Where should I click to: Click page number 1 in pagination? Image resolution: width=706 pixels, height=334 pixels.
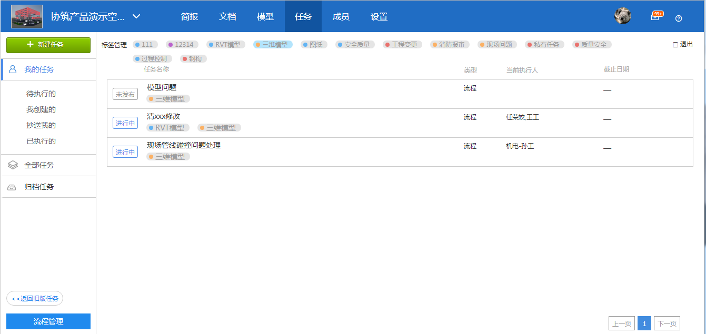(644, 323)
